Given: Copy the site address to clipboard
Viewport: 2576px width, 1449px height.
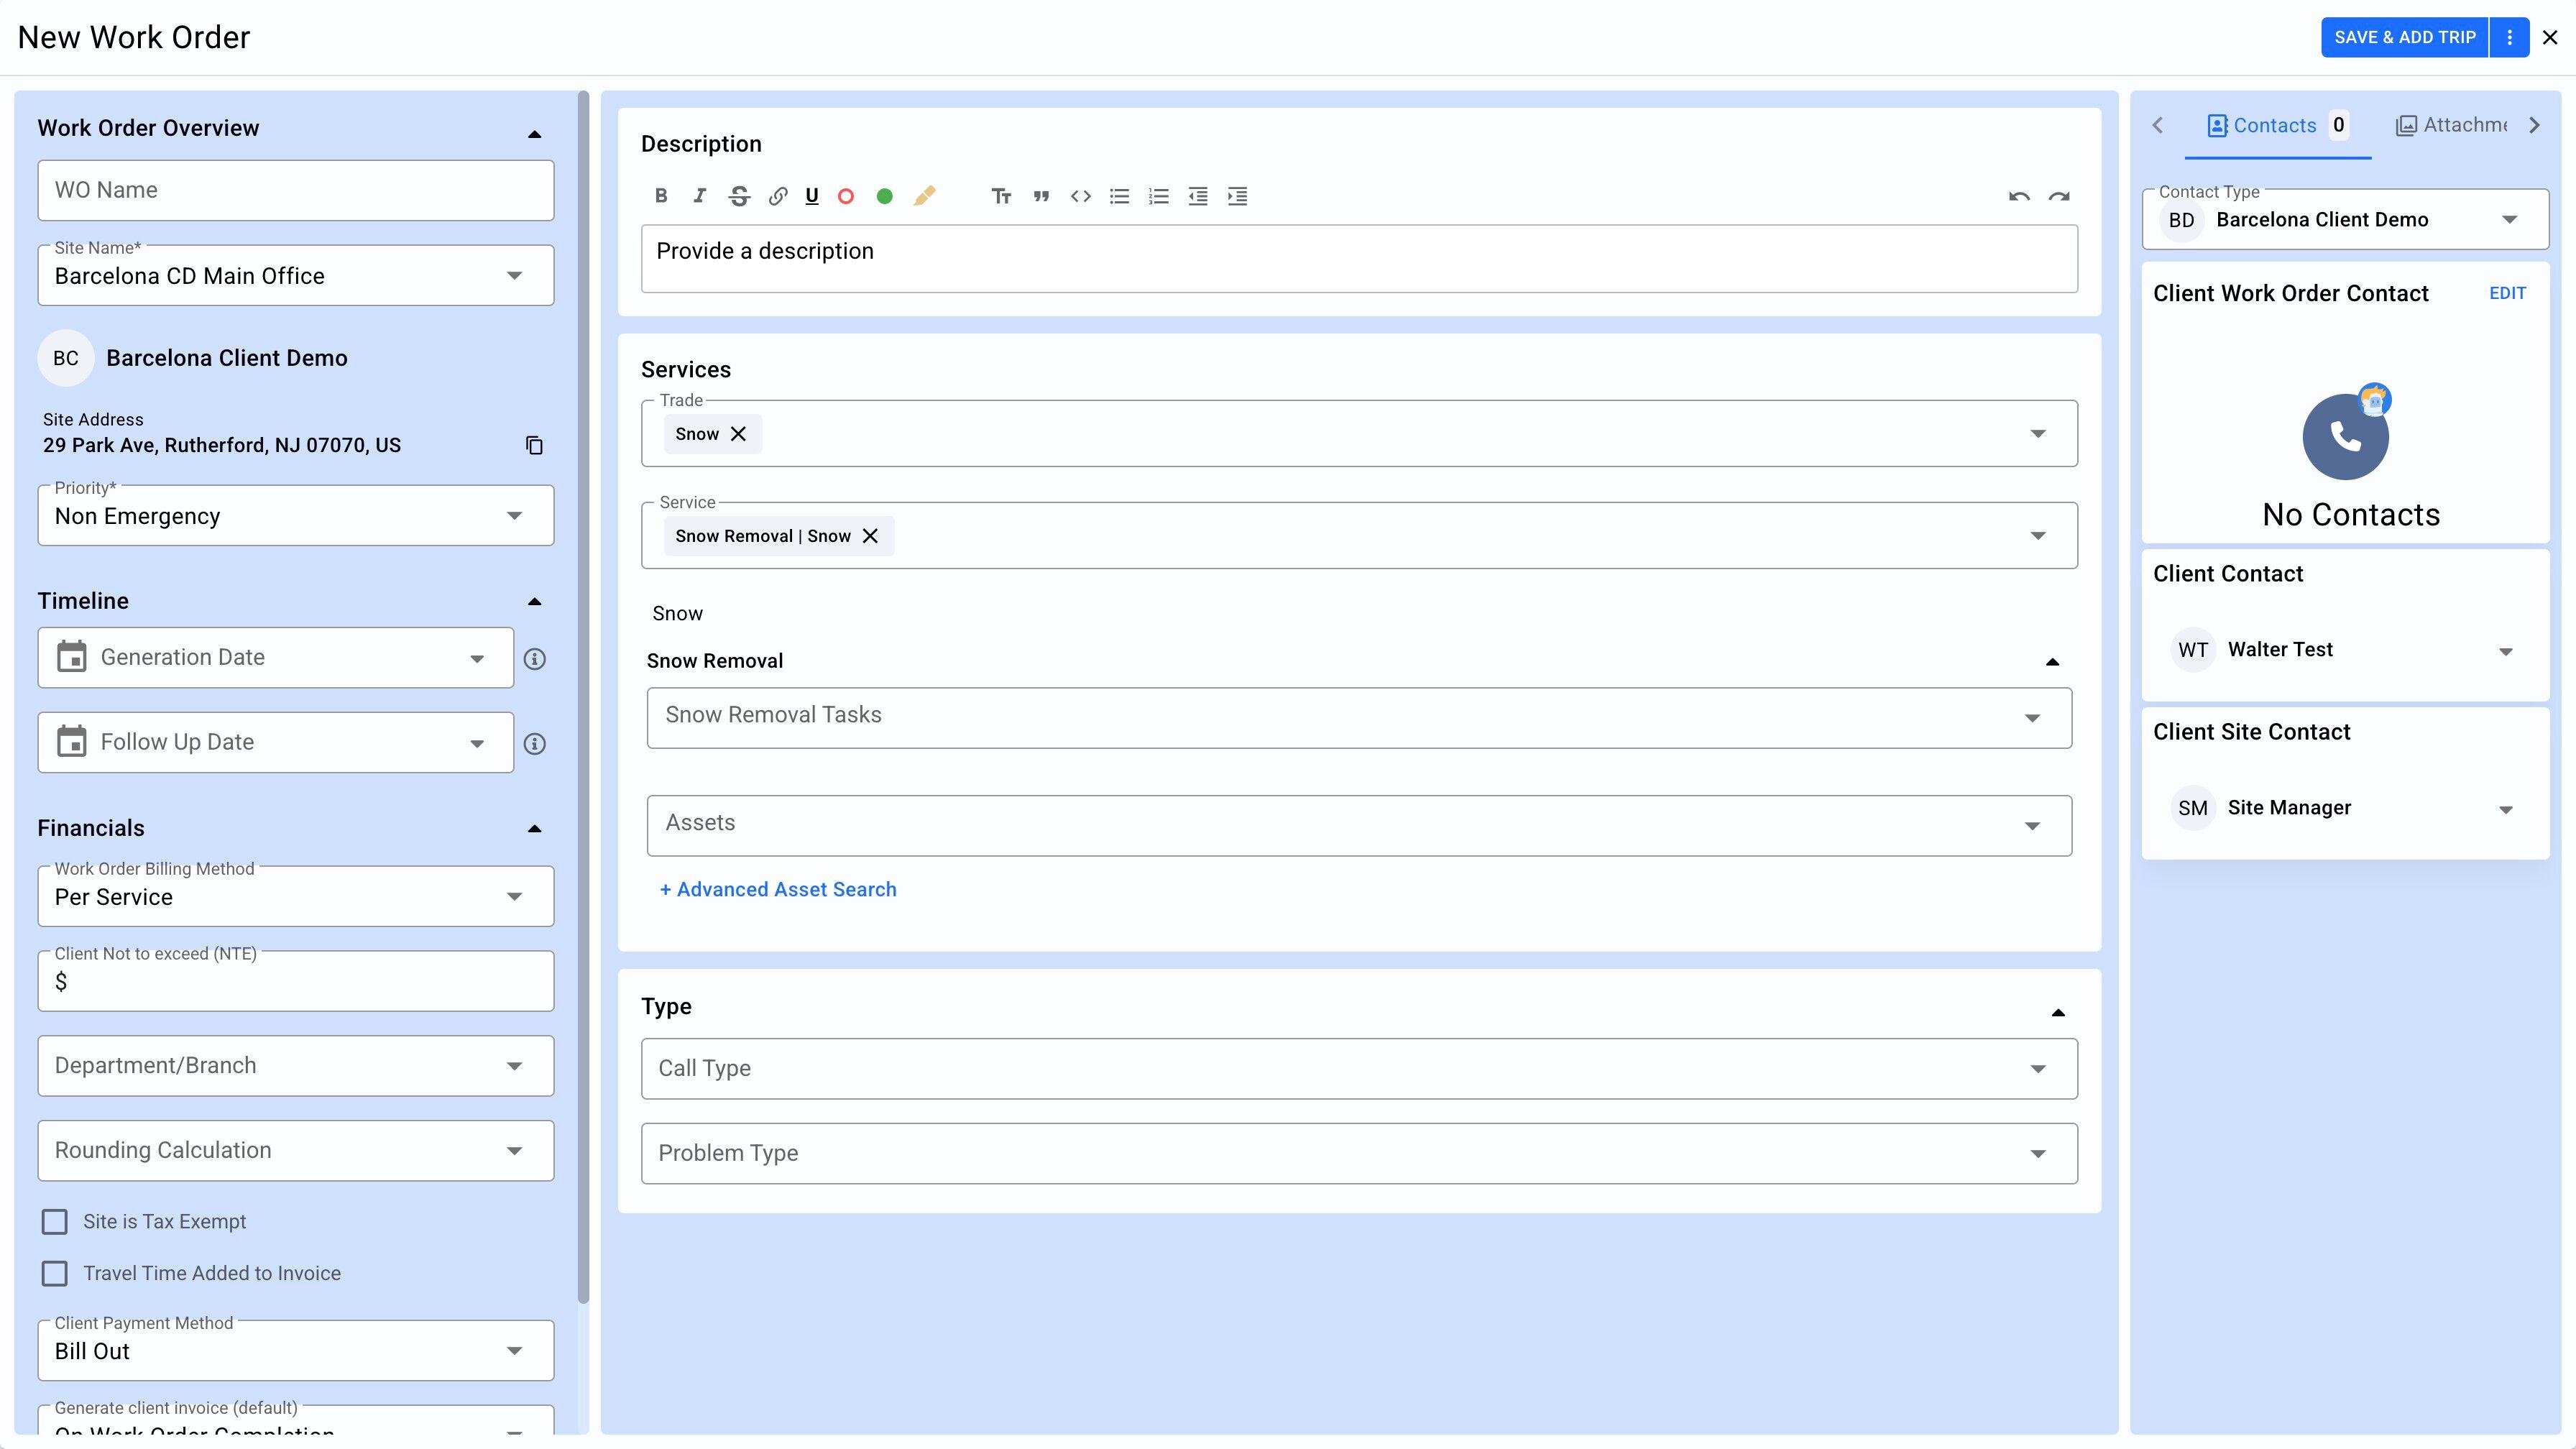Looking at the screenshot, I should (x=534, y=445).
